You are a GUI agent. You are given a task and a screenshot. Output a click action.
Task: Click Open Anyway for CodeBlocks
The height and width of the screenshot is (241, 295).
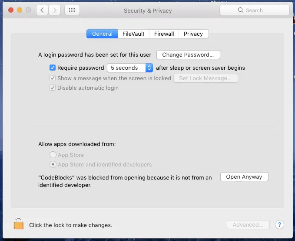tap(244, 177)
